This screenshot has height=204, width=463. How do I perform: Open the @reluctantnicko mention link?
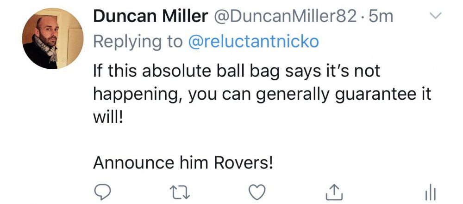(x=254, y=42)
